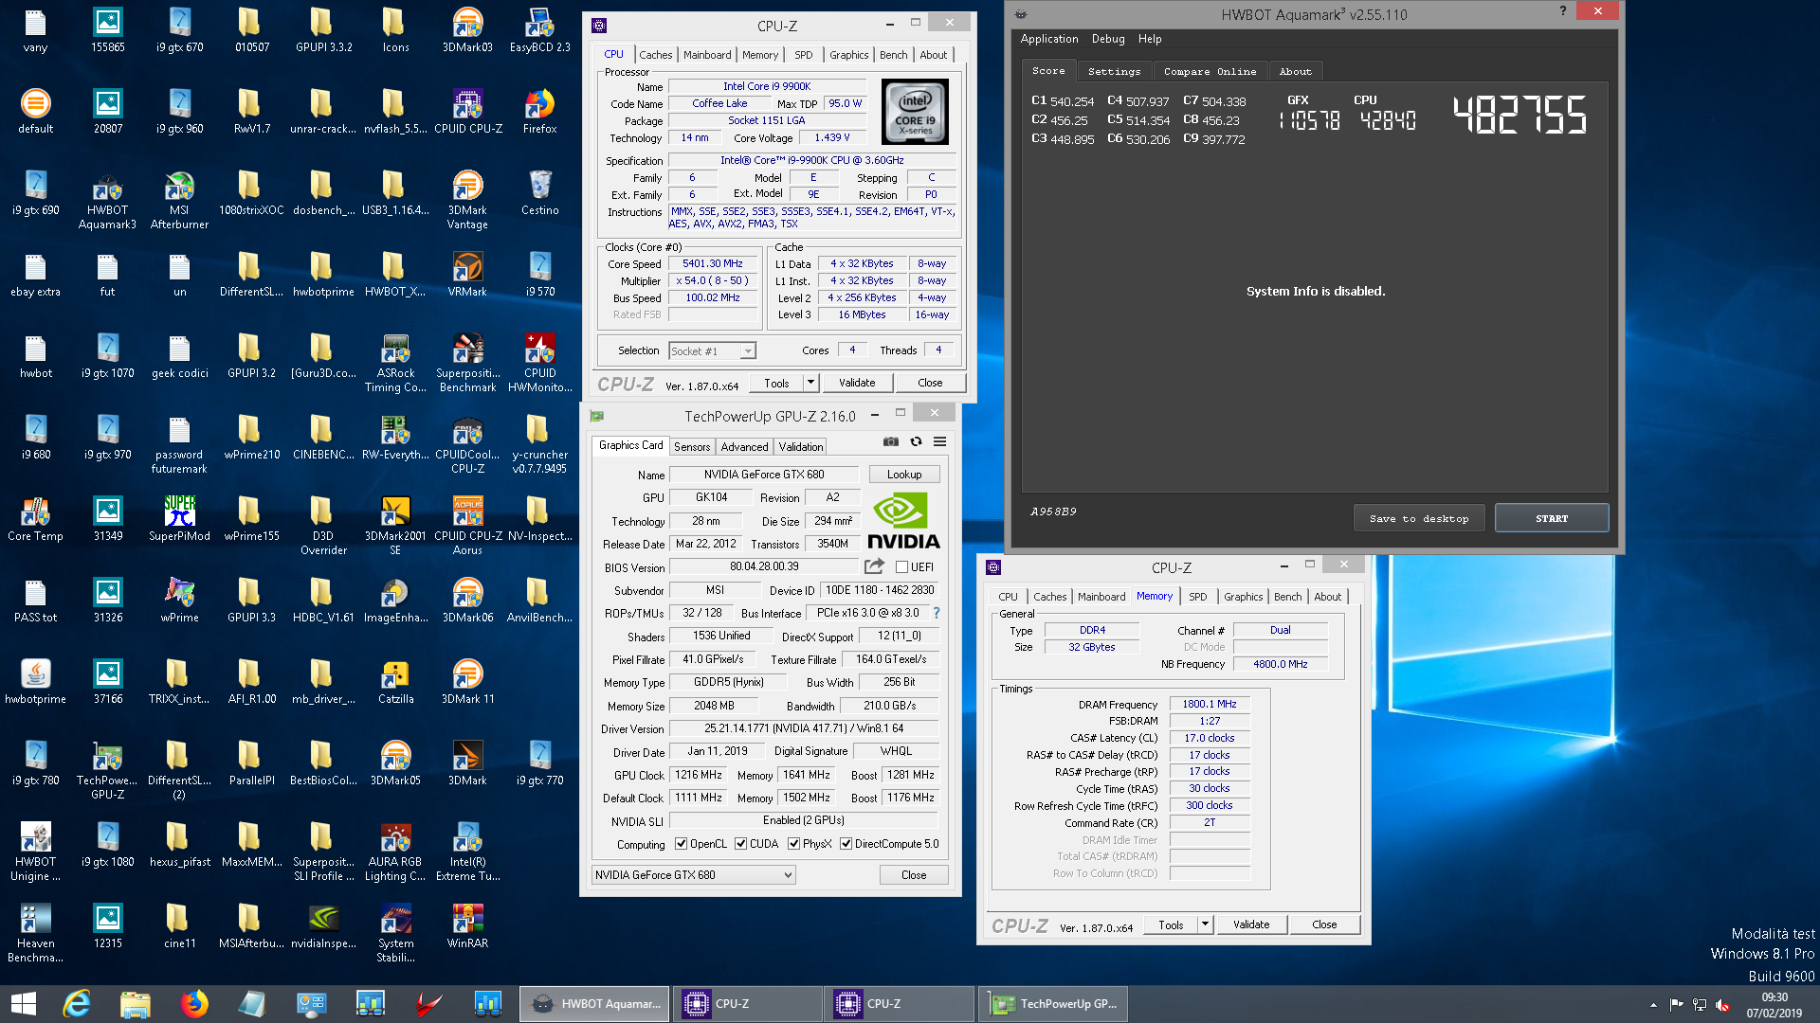Open the Cestino recycle bin
The image size is (1820, 1023).
pos(539,194)
